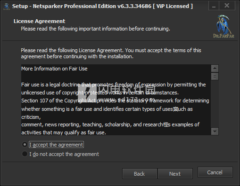Close the Netsparker setup window
This screenshot has width=240, height=186.
click(x=227, y=6)
